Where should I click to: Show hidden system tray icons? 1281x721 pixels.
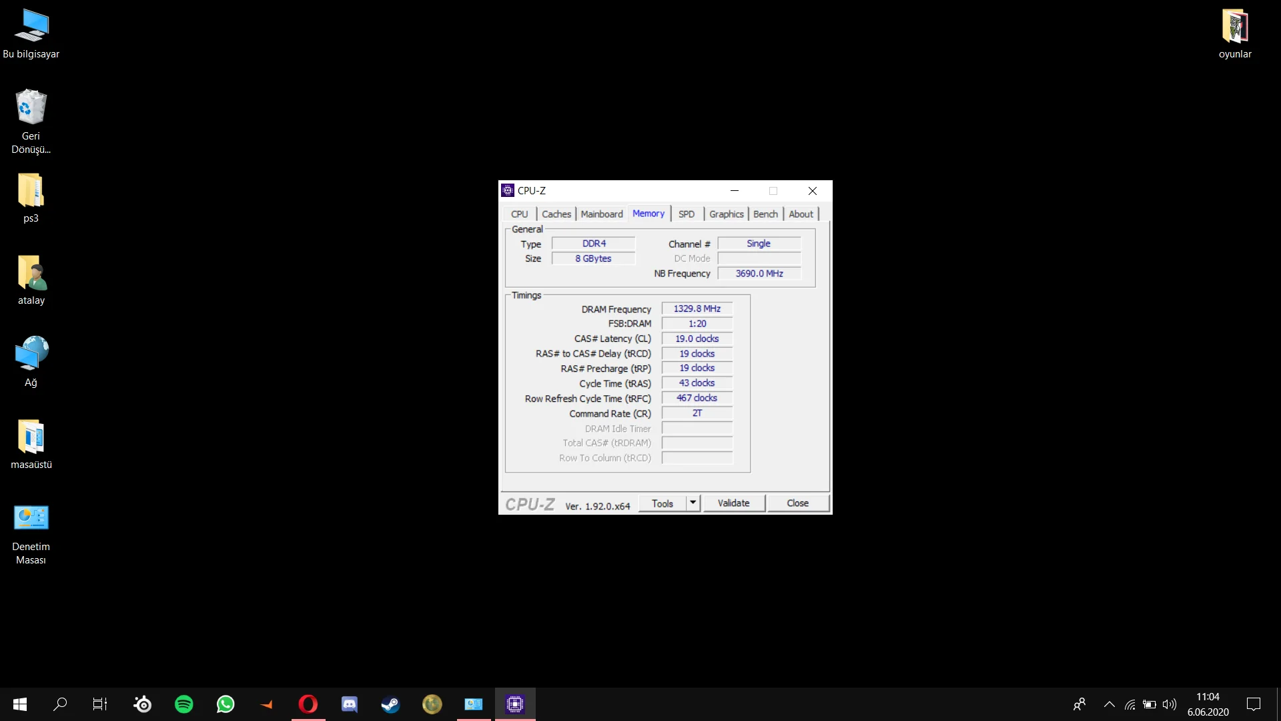click(x=1109, y=704)
